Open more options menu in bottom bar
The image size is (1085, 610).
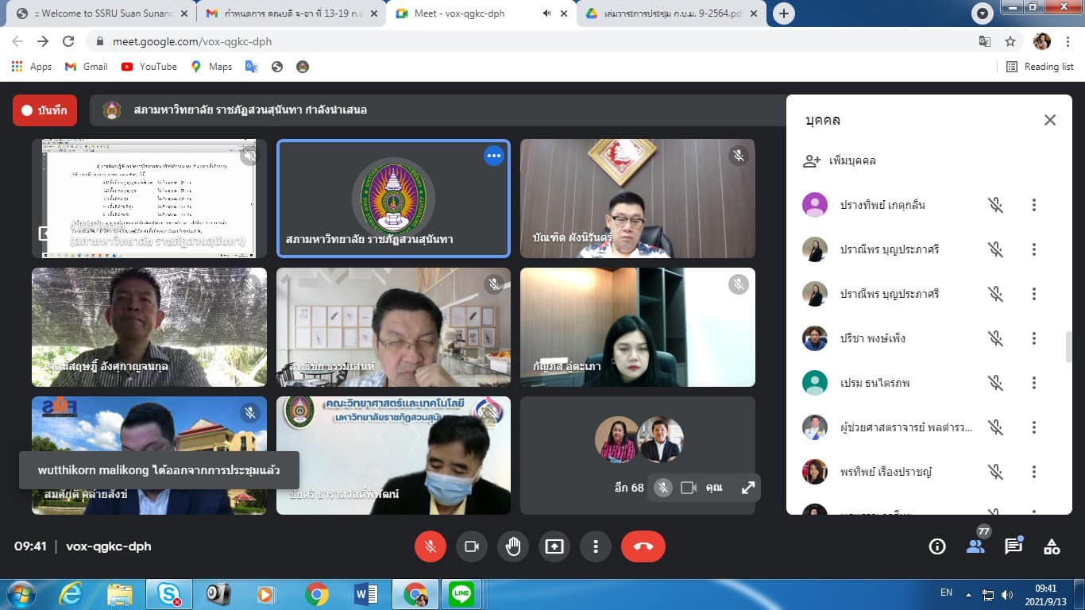[596, 546]
